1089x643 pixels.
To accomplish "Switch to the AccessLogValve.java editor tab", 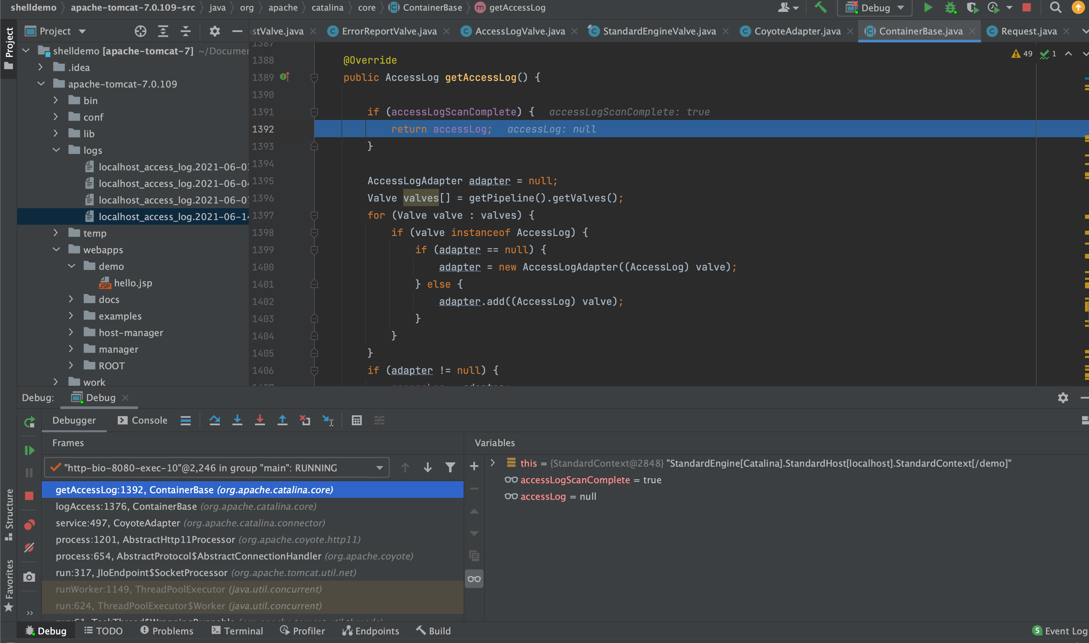I will [x=519, y=31].
